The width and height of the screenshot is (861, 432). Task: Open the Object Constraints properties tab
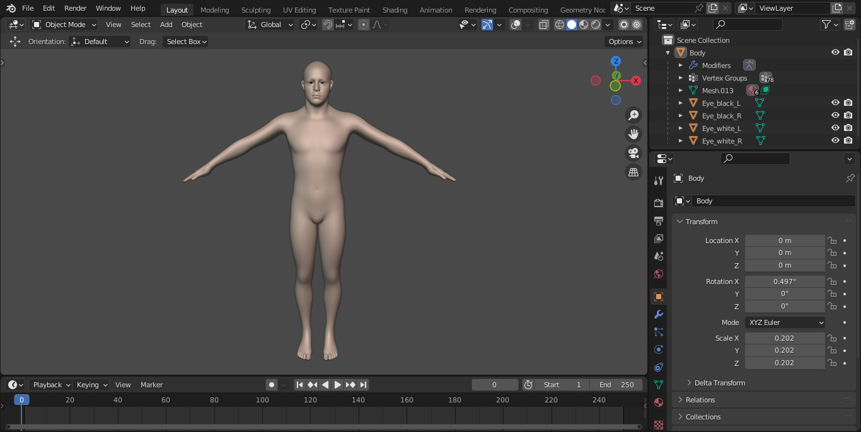click(x=659, y=367)
